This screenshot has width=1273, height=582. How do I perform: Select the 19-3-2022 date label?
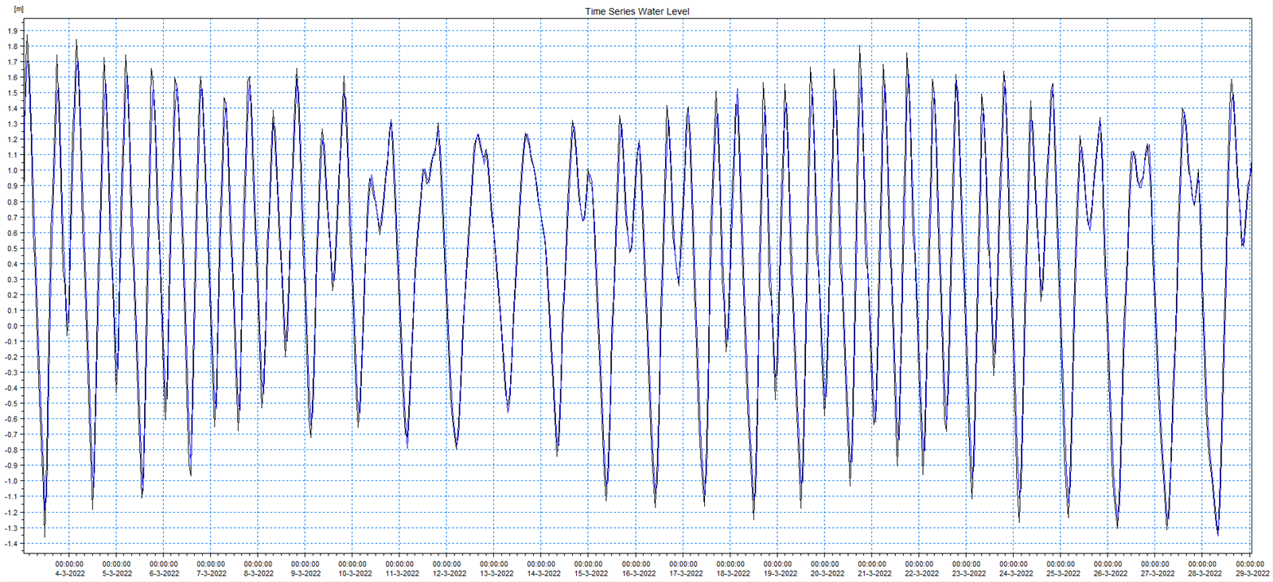point(780,573)
